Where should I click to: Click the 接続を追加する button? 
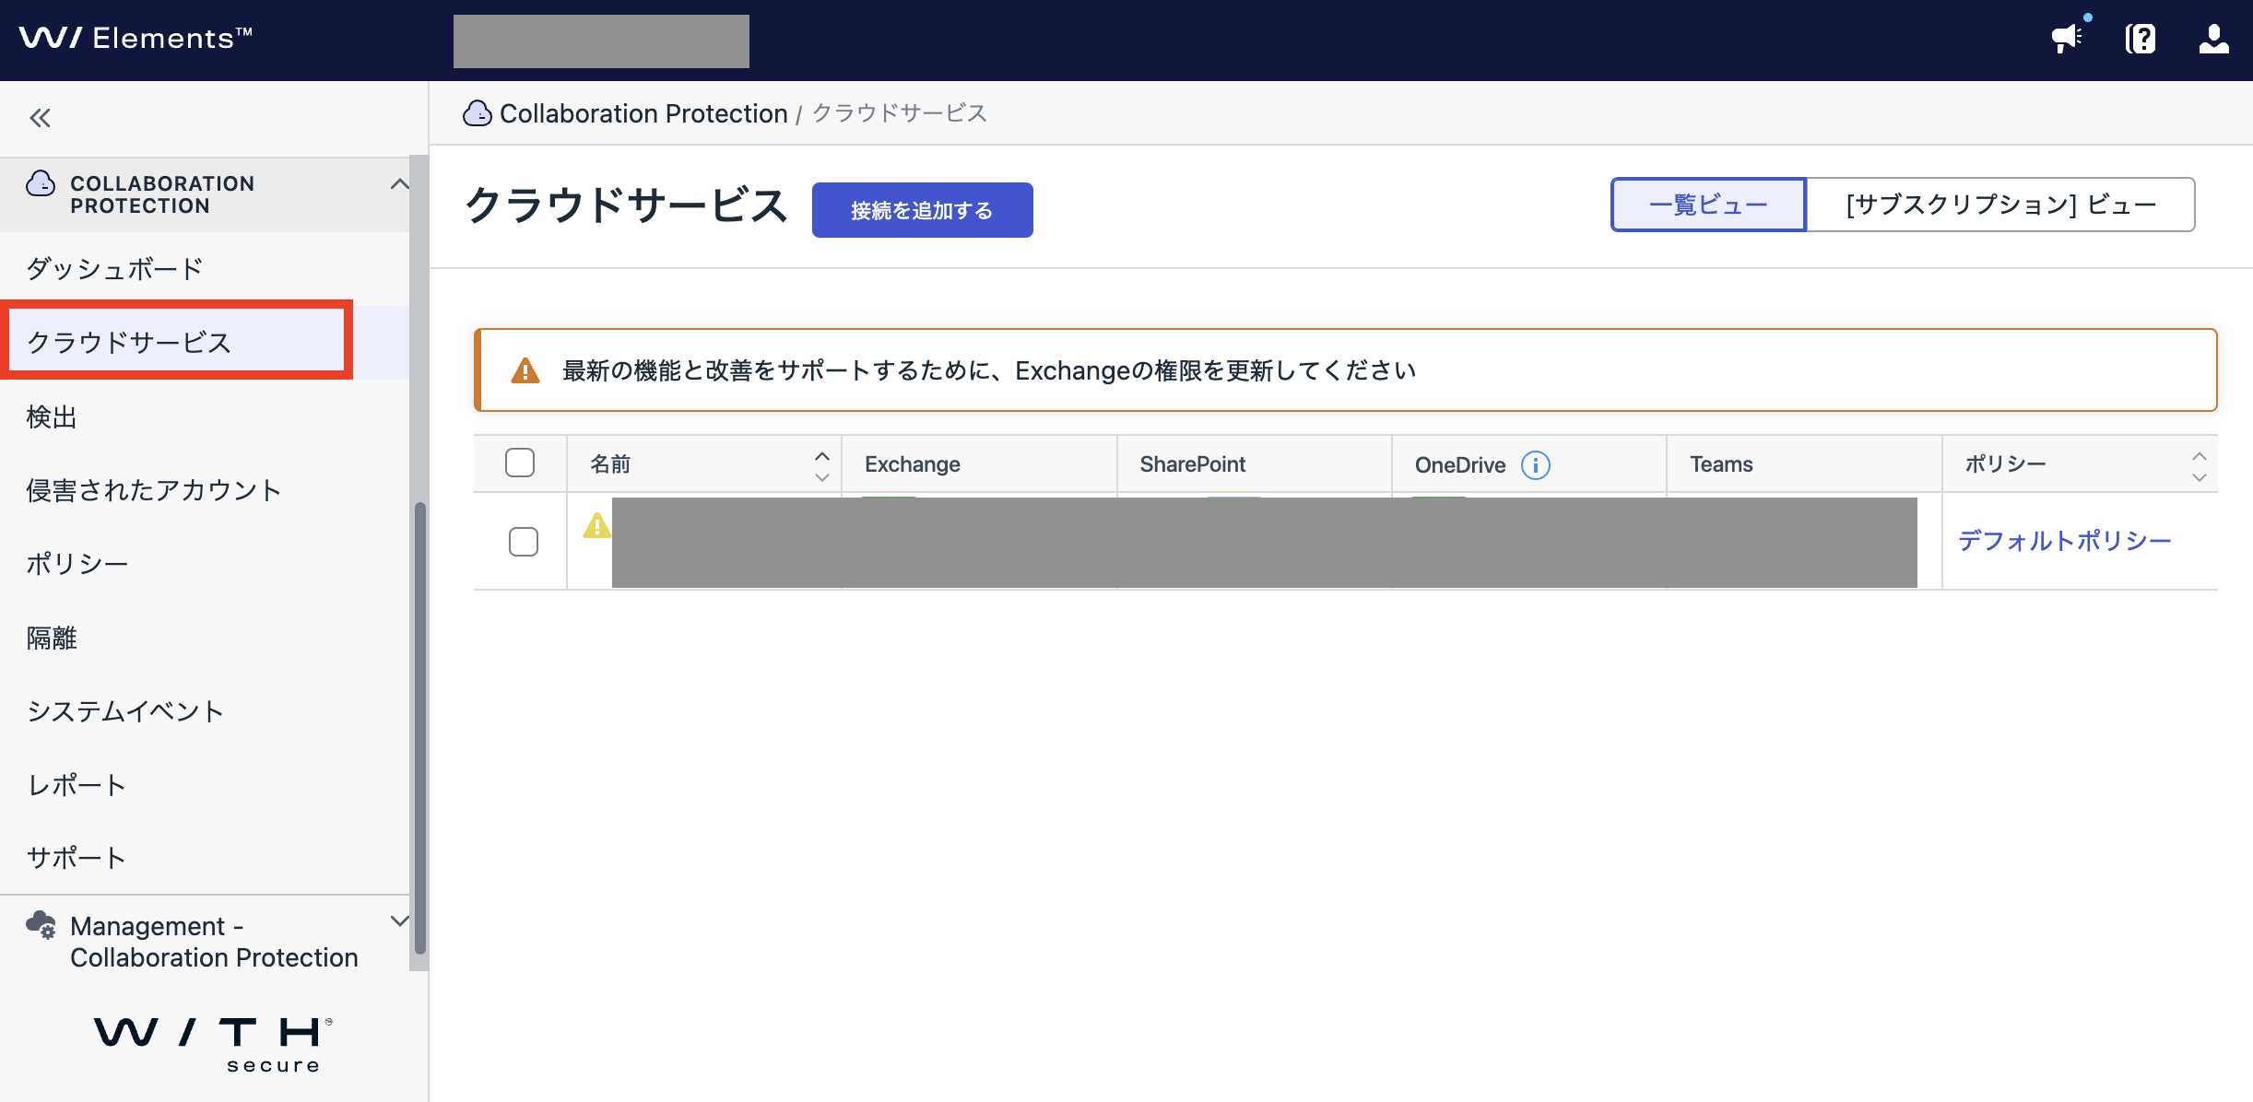point(922,210)
